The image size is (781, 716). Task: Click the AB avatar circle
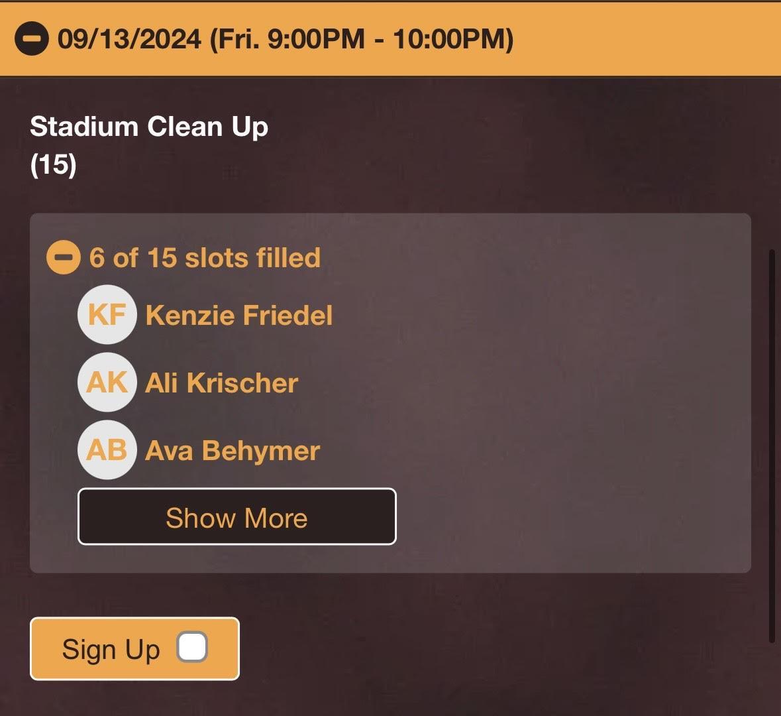107,450
